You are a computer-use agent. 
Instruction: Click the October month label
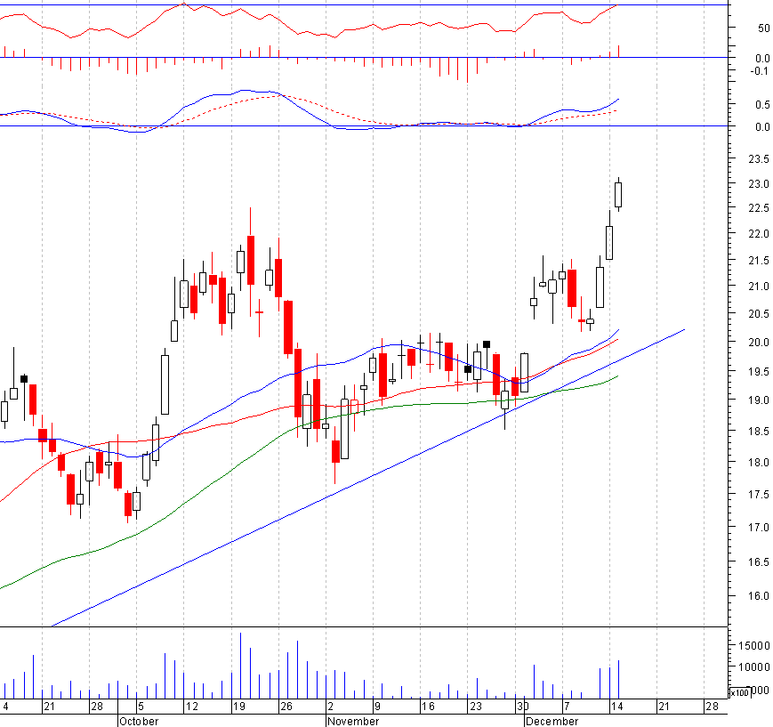click(x=139, y=721)
